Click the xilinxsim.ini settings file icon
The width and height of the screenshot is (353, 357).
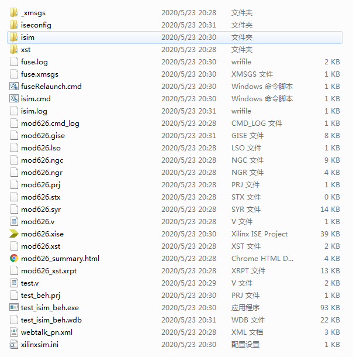(x=14, y=345)
